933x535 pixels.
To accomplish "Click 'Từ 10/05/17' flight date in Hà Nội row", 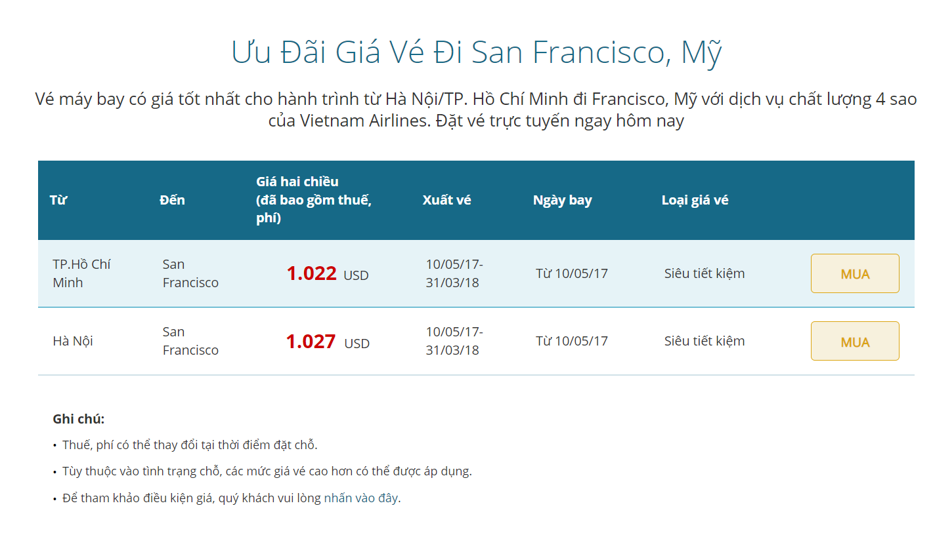I will (x=571, y=341).
